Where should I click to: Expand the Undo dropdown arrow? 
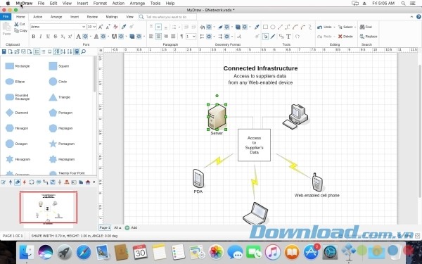tap(334, 27)
